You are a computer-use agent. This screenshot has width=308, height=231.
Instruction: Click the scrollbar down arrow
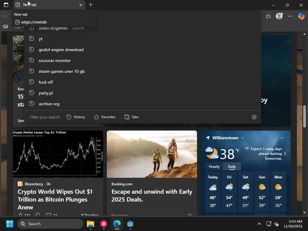click(304, 213)
